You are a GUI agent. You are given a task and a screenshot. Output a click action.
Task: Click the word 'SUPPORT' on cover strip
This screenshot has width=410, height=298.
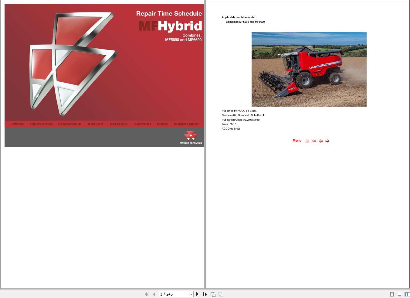(x=143, y=124)
